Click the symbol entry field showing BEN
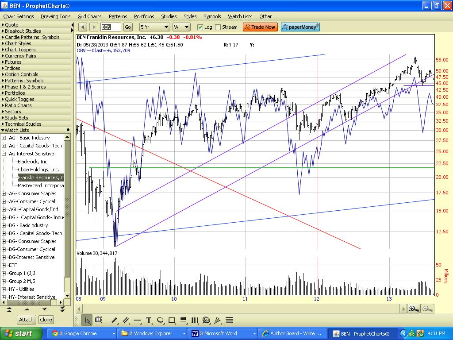453x340 pixels. point(111,27)
